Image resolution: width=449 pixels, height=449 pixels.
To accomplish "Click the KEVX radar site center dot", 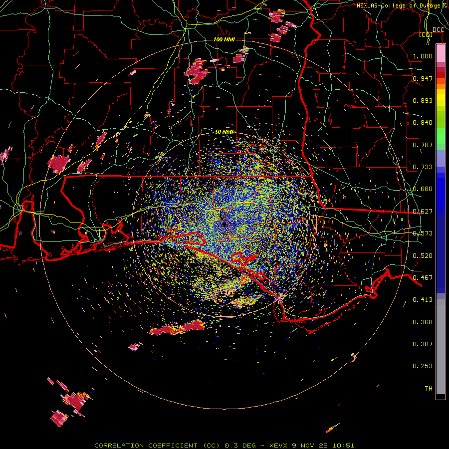I will point(224,224).
